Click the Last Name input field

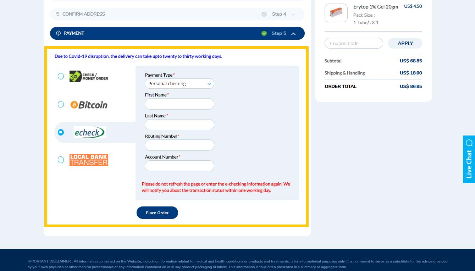179,125
